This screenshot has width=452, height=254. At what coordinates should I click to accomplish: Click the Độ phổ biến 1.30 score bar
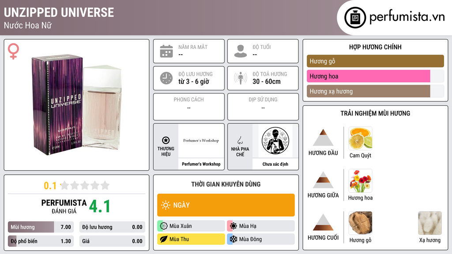click(41, 241)
